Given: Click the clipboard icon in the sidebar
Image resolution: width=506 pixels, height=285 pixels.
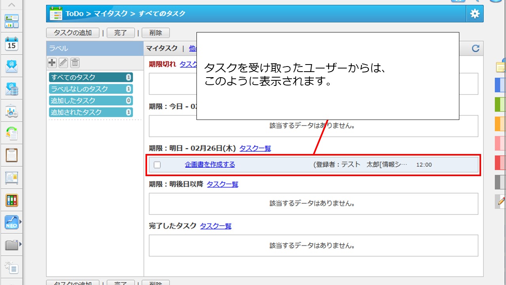Looking at the screenshot, I should [x=11, y=155].
